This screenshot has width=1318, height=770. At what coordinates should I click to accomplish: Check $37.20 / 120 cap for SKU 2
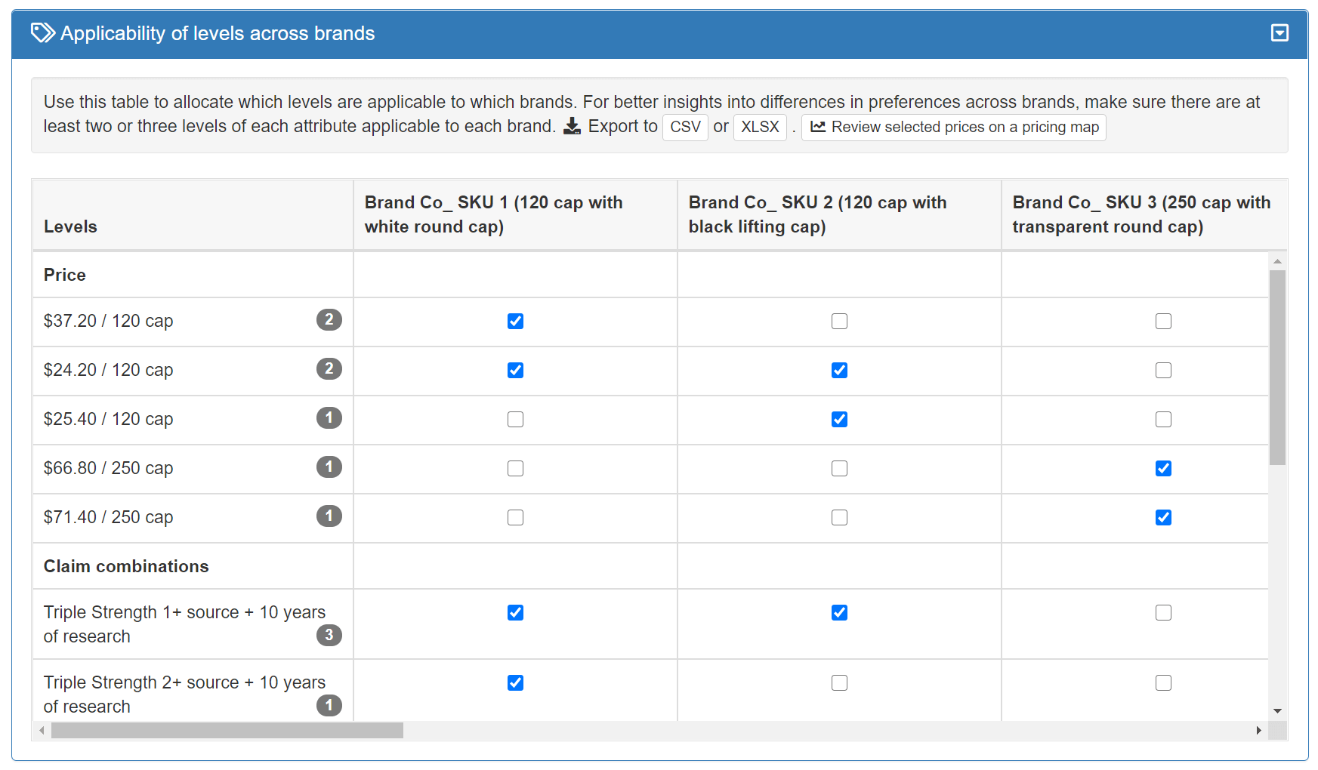[839, 321]
